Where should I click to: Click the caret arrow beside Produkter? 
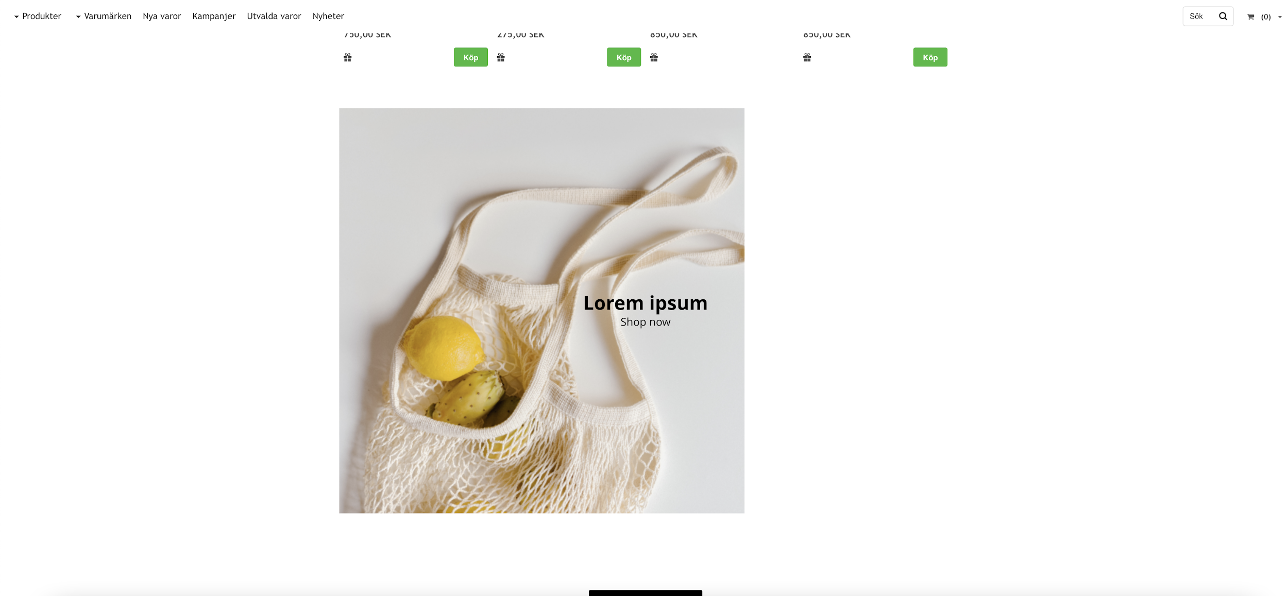pos(16,17)
